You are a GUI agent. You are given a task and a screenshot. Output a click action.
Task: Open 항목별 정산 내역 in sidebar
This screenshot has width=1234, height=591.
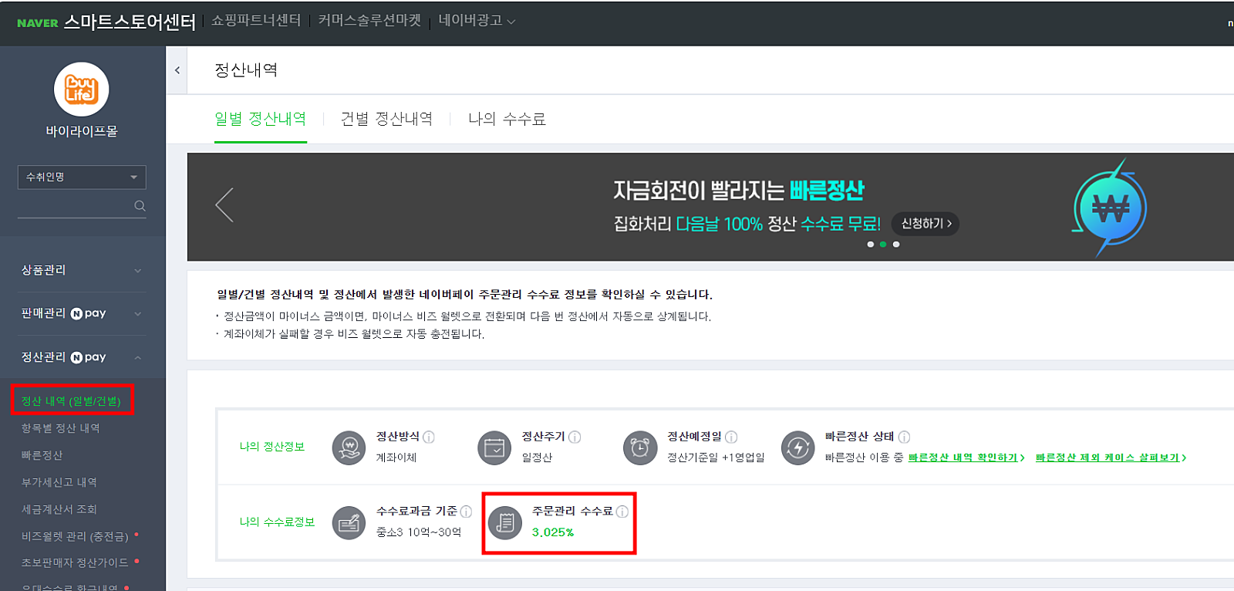(60, 428)
